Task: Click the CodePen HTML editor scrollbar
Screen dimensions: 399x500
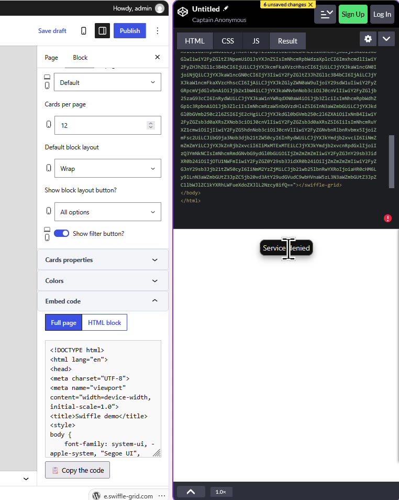Action: pos(392,161)
